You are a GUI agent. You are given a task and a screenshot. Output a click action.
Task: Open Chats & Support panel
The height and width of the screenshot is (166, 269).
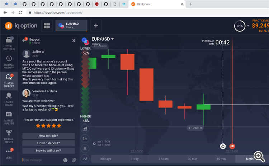(9, 81)
